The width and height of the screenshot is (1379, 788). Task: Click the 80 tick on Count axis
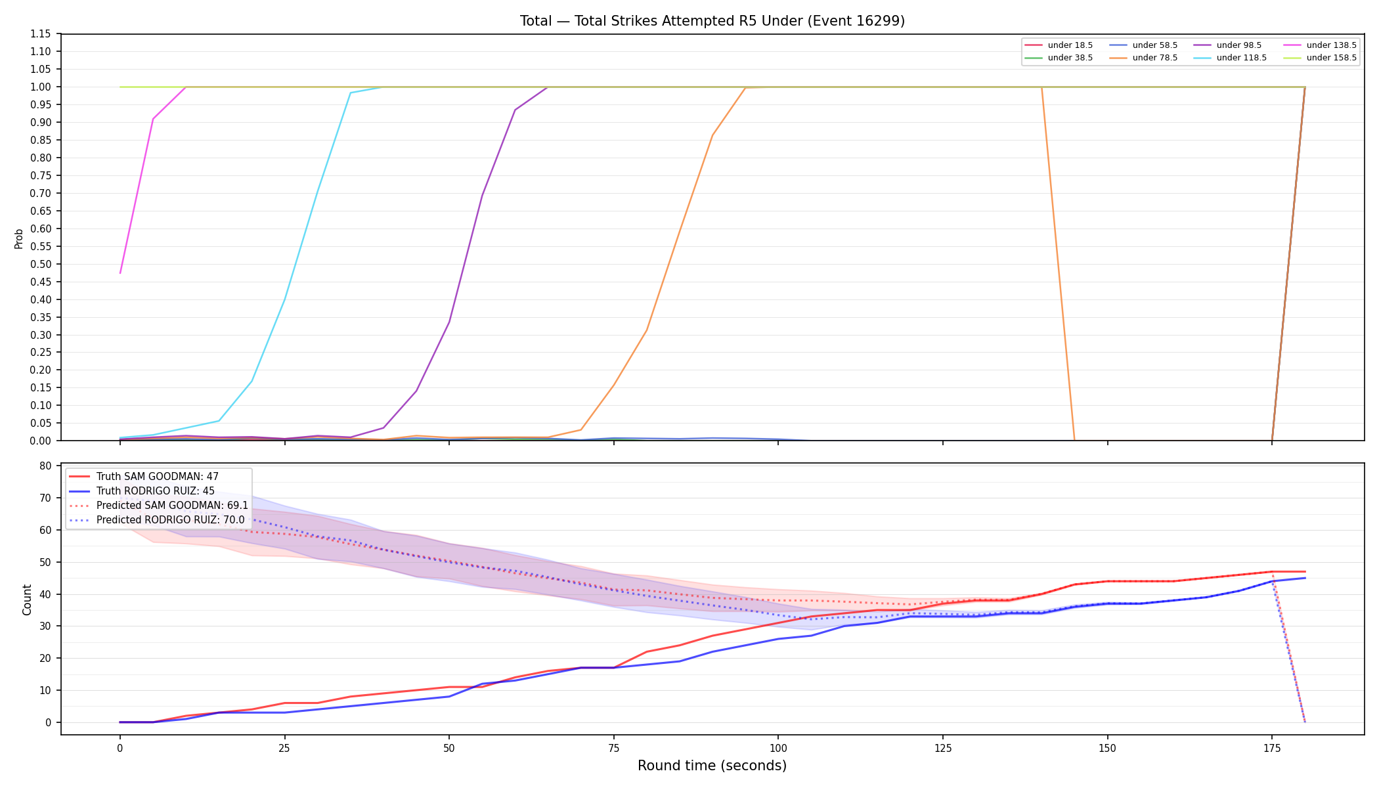[45, 466]
